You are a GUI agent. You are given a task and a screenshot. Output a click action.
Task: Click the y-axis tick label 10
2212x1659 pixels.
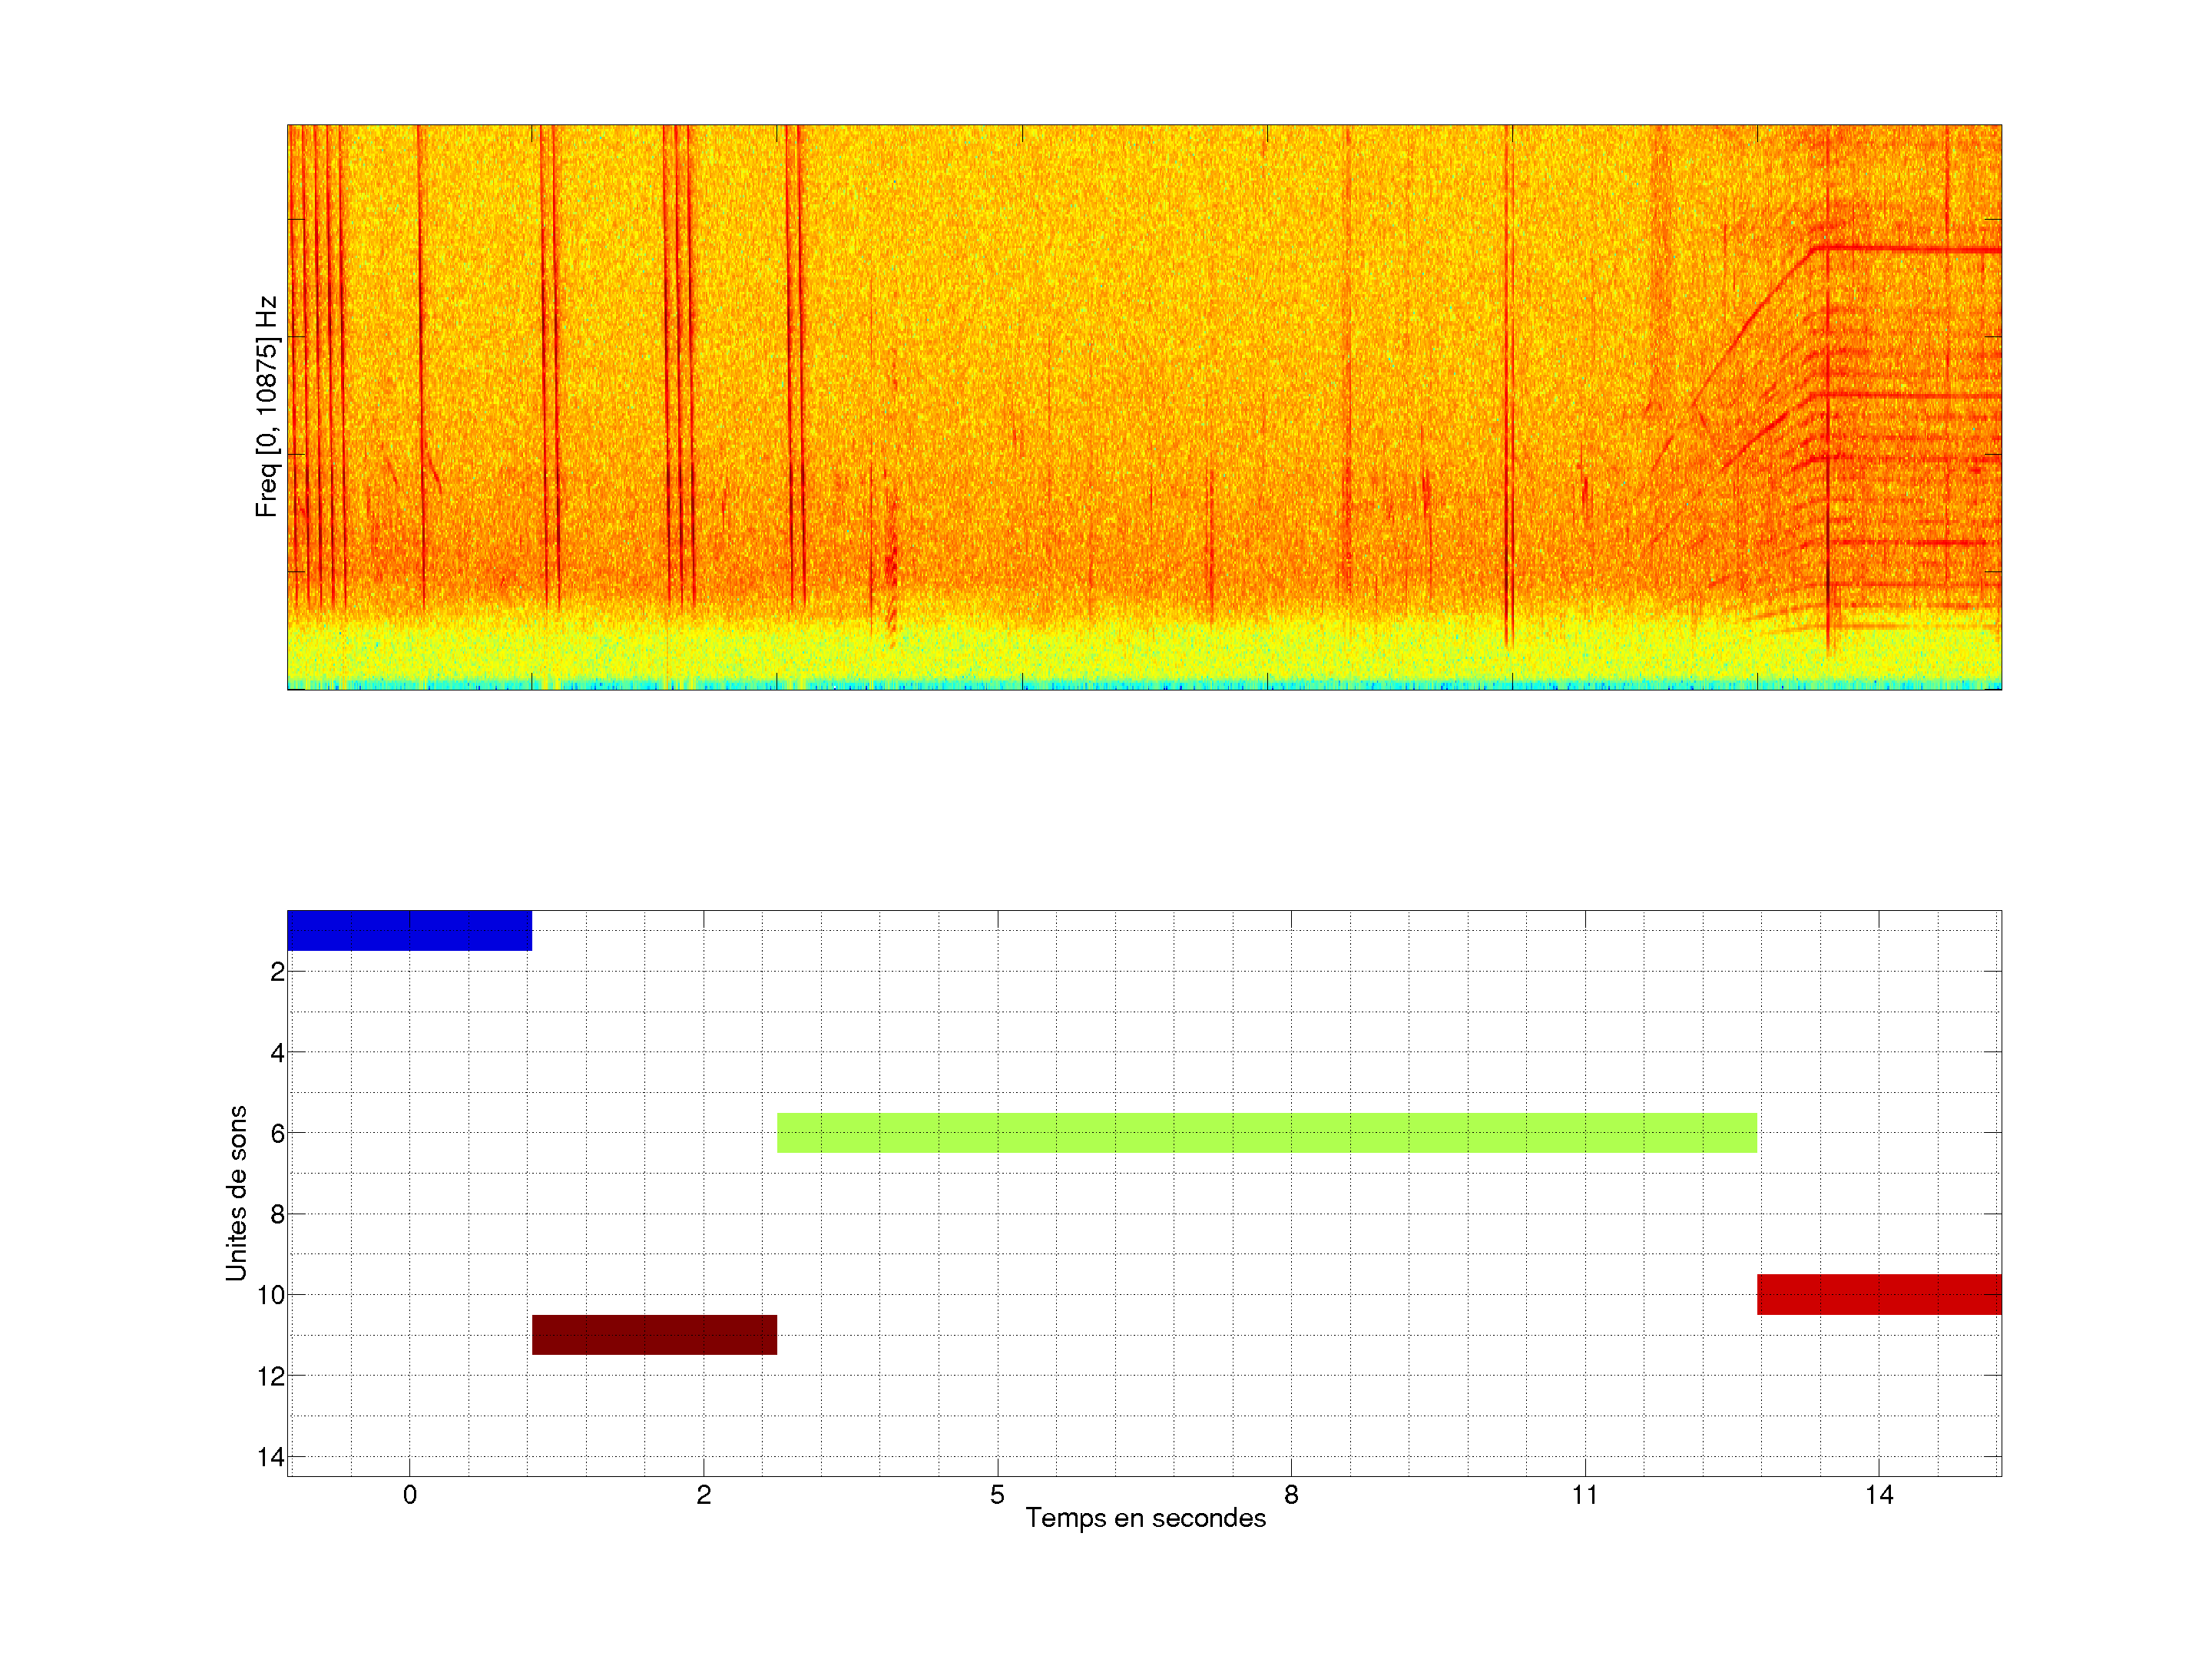pos(271,1295)
